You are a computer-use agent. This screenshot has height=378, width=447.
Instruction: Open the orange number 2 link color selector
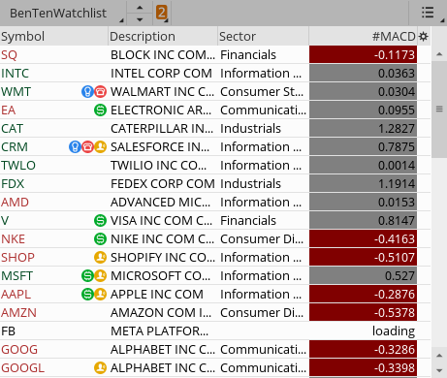coord(162,14)
